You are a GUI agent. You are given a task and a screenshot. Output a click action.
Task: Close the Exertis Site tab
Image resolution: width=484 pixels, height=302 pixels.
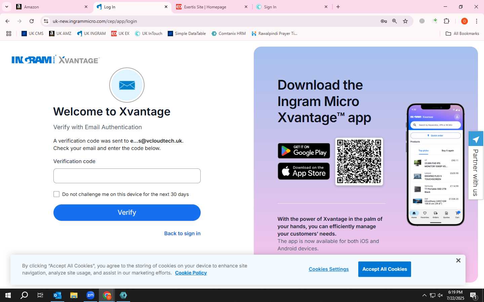[x=246, y=7]
